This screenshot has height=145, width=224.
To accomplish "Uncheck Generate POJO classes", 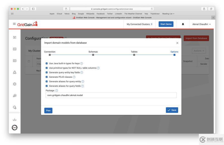I will (47, 77).
